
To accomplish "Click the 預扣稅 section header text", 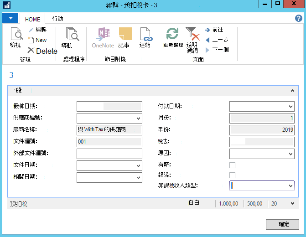I will click(19, 204).
